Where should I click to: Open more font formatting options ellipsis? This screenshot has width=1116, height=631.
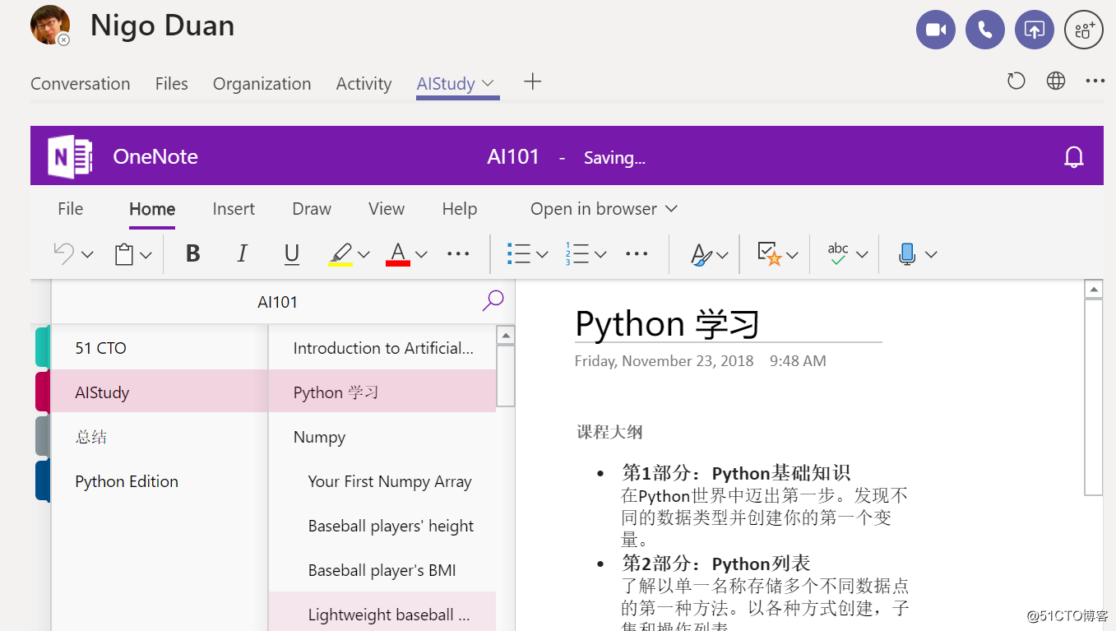point(458,254)
